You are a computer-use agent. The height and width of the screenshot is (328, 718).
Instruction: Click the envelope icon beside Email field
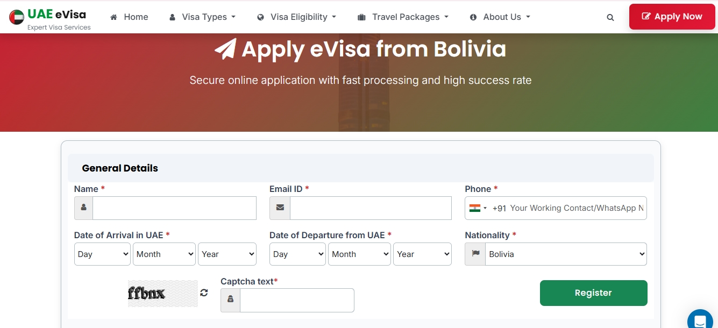280,208
